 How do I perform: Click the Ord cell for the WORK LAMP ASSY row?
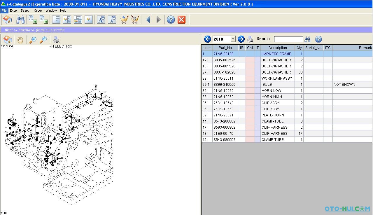(x=250, y=78)
